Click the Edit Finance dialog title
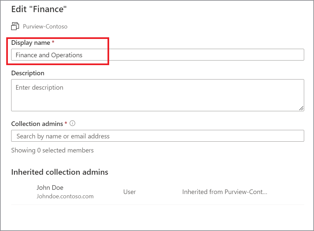Image resolution: width=314 pixels, height=231 pixels. tap(38, 9)
